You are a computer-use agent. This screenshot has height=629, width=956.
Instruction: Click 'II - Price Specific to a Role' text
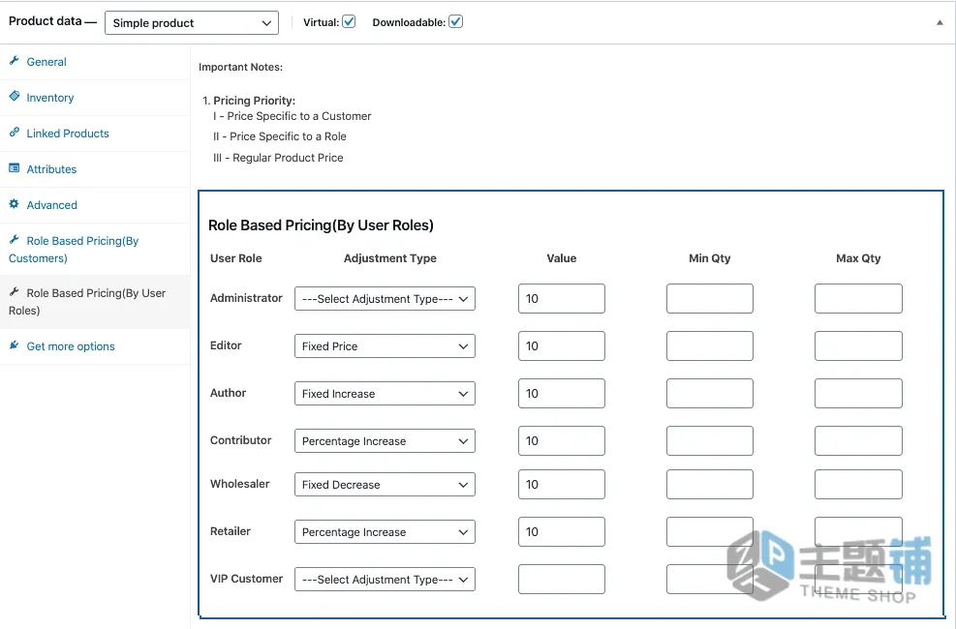(x=280, y=137)
